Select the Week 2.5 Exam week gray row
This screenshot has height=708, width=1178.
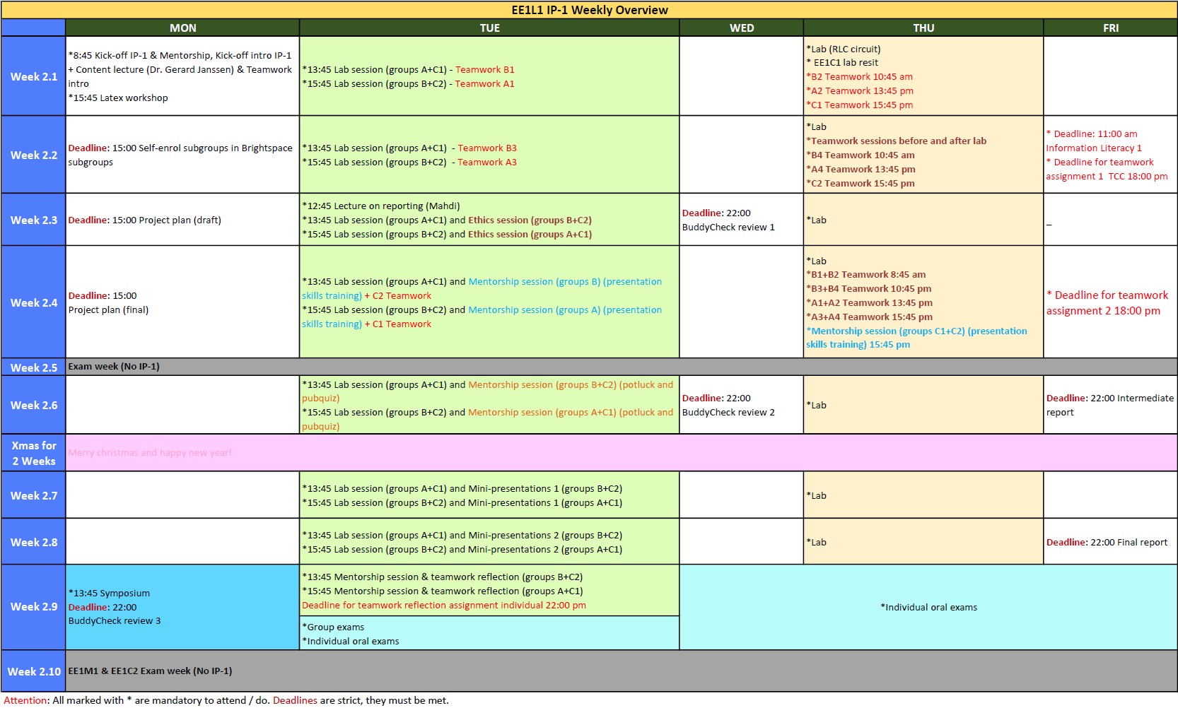[x=621, y=367]
